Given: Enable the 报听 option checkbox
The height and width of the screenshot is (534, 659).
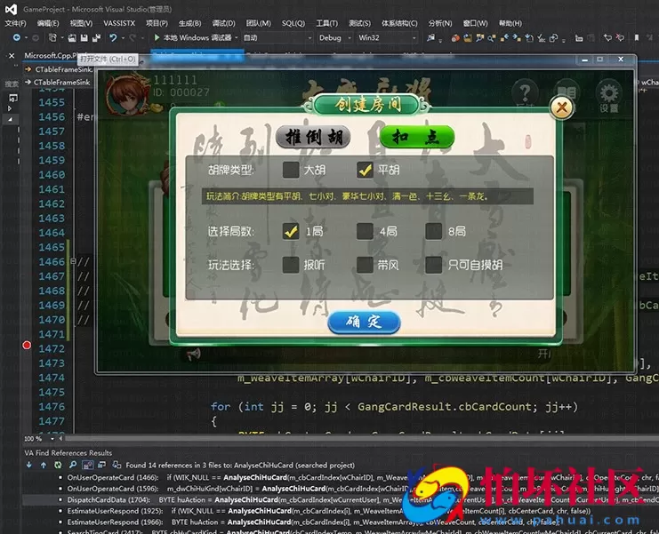Looking at the screenshot, I should click(291, 265).
